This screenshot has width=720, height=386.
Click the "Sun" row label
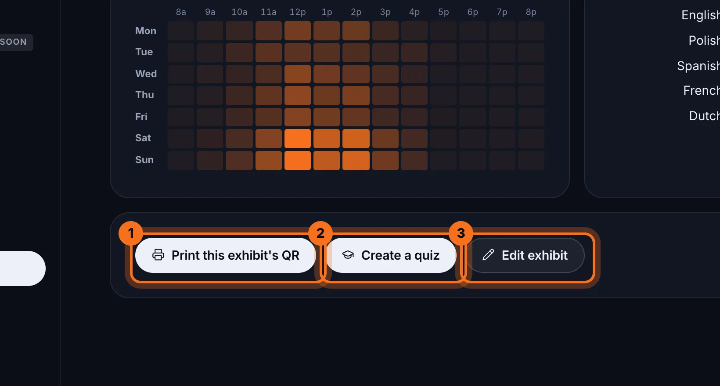(144, 160)
